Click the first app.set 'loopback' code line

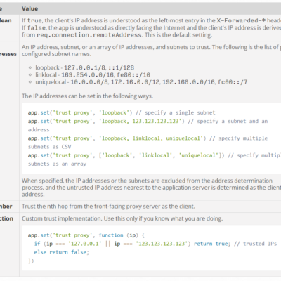coord(122,112)
